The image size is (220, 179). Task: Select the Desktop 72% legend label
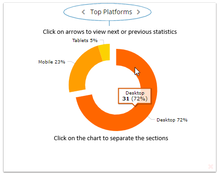[172, 120]
